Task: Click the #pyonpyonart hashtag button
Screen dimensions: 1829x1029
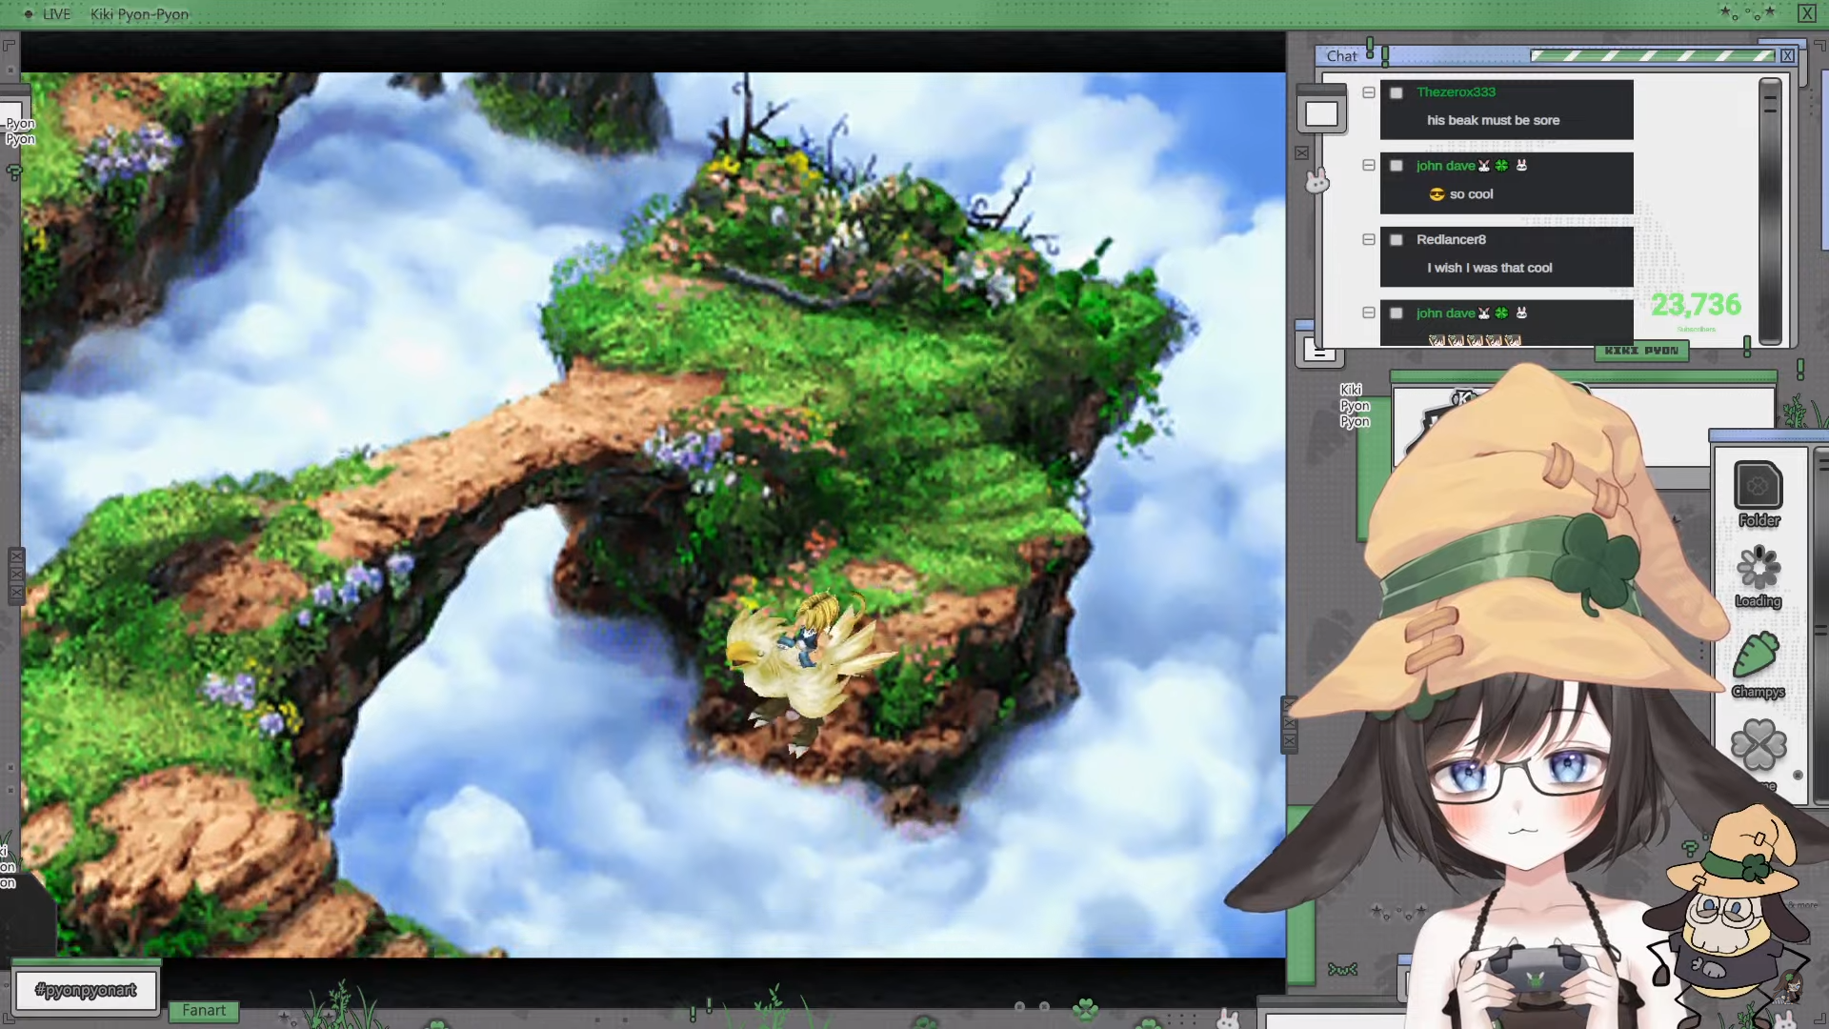Action: pyautogui.click(x=86, y=990)
